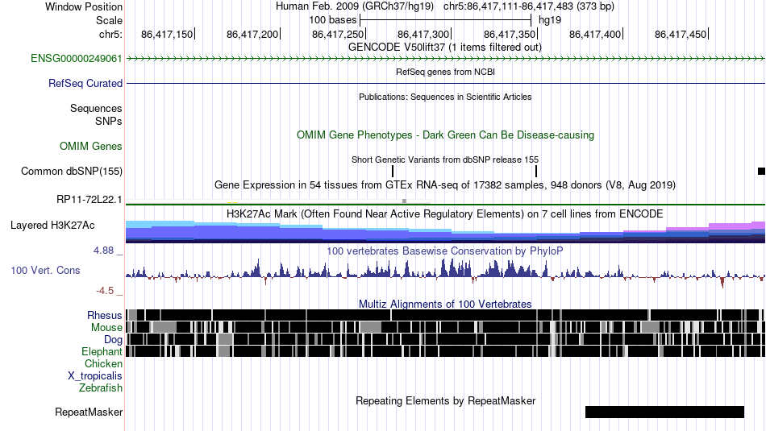Click the RefSeq Curated blue intron line

pos(446,84)
